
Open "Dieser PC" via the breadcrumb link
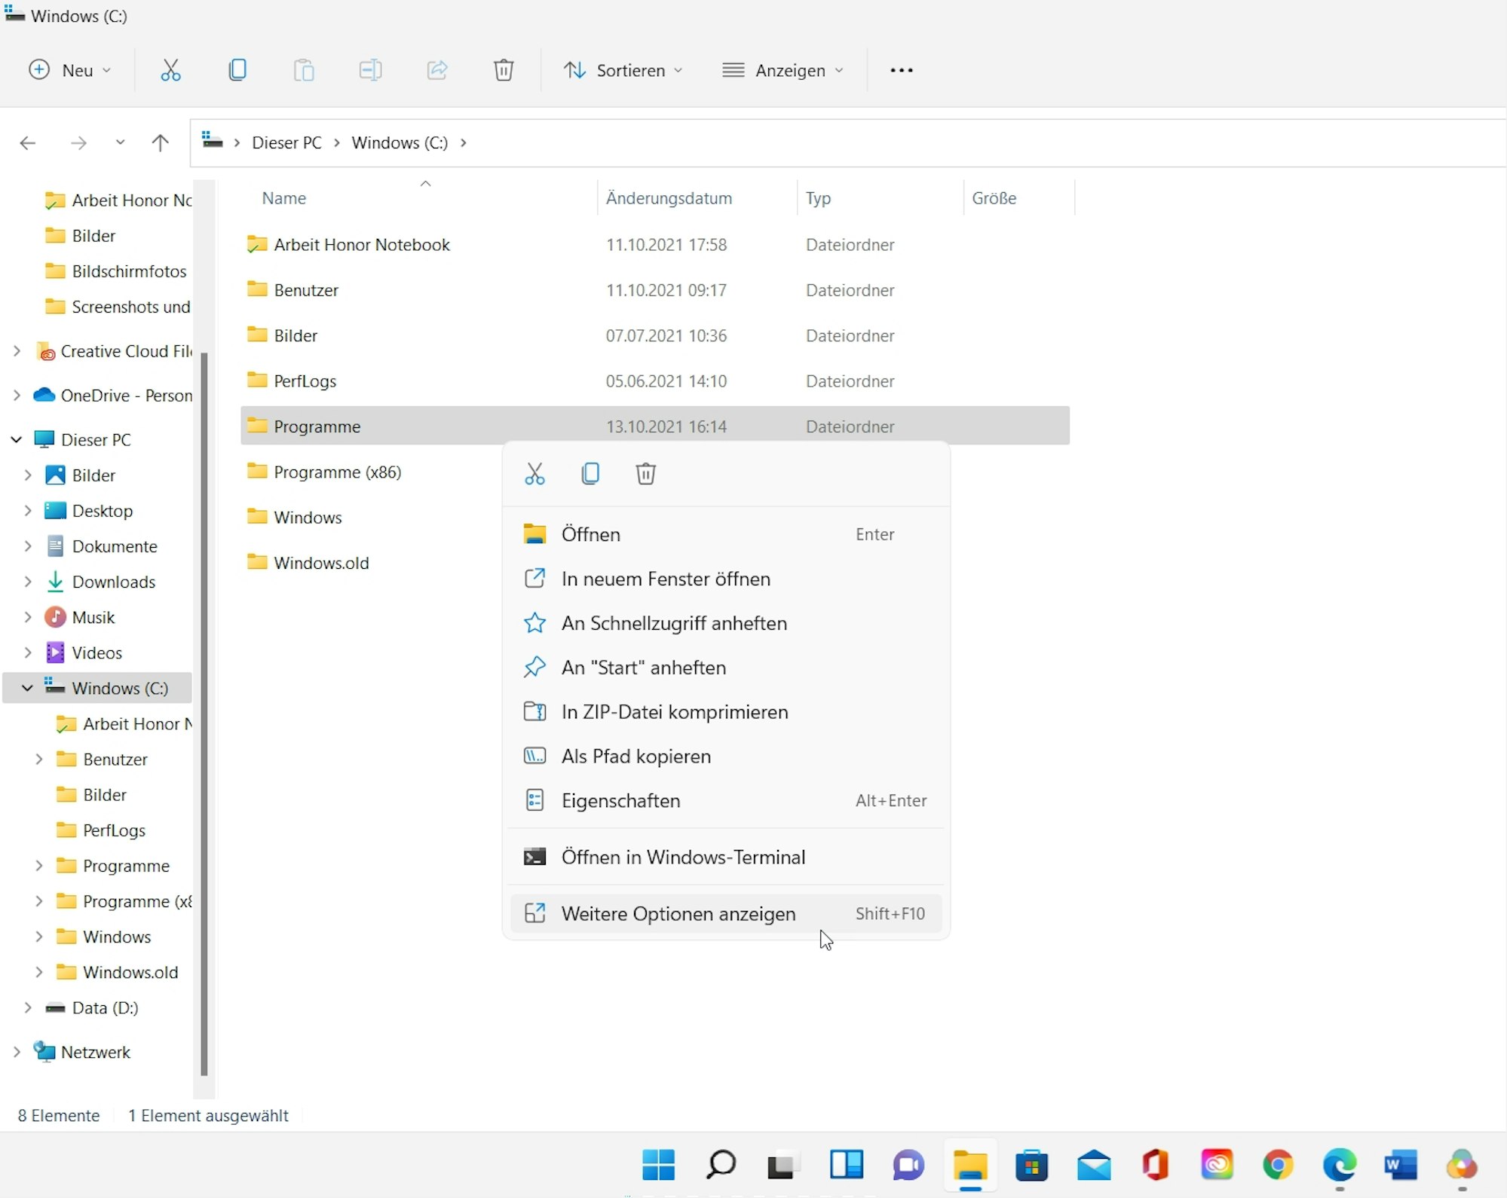tap(286, 142)
